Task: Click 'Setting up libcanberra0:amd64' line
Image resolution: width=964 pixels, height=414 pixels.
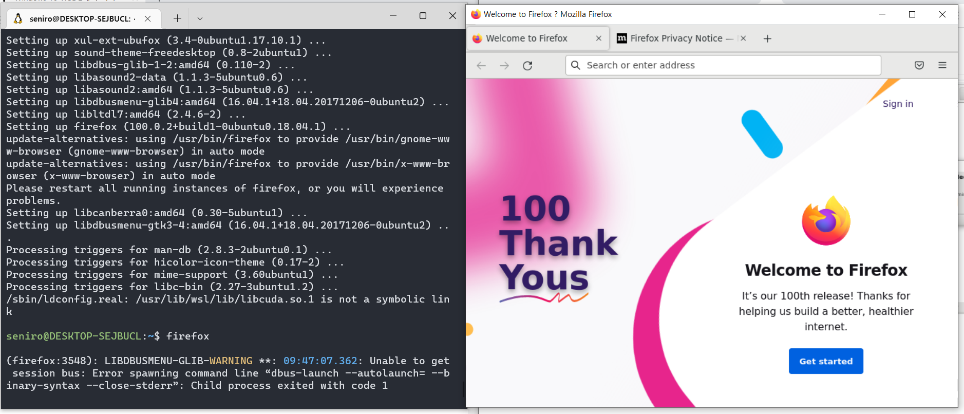Action: point(156,213)
